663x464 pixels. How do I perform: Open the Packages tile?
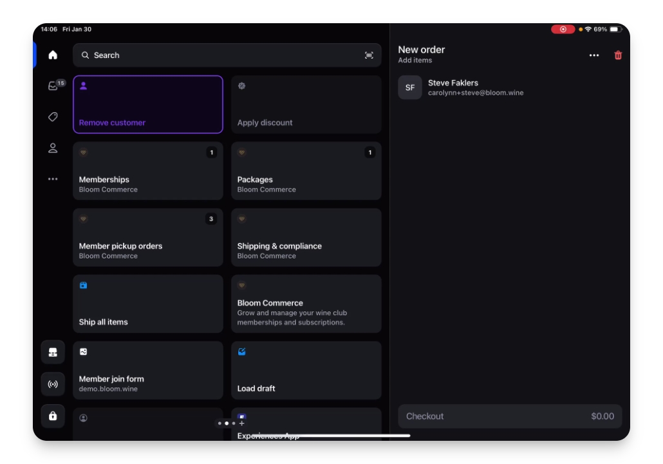point(306,171)
